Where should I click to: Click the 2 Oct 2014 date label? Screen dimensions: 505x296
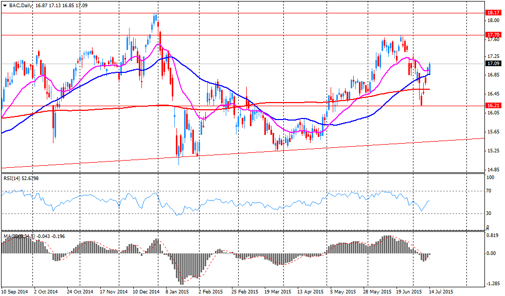point(46,292)
